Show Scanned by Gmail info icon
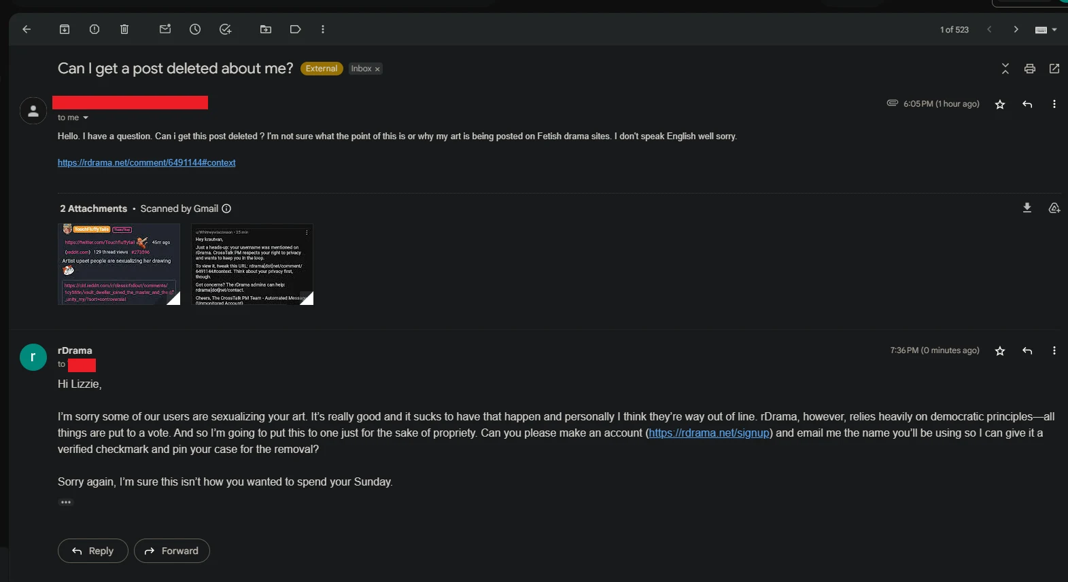 tap(226, 208)
